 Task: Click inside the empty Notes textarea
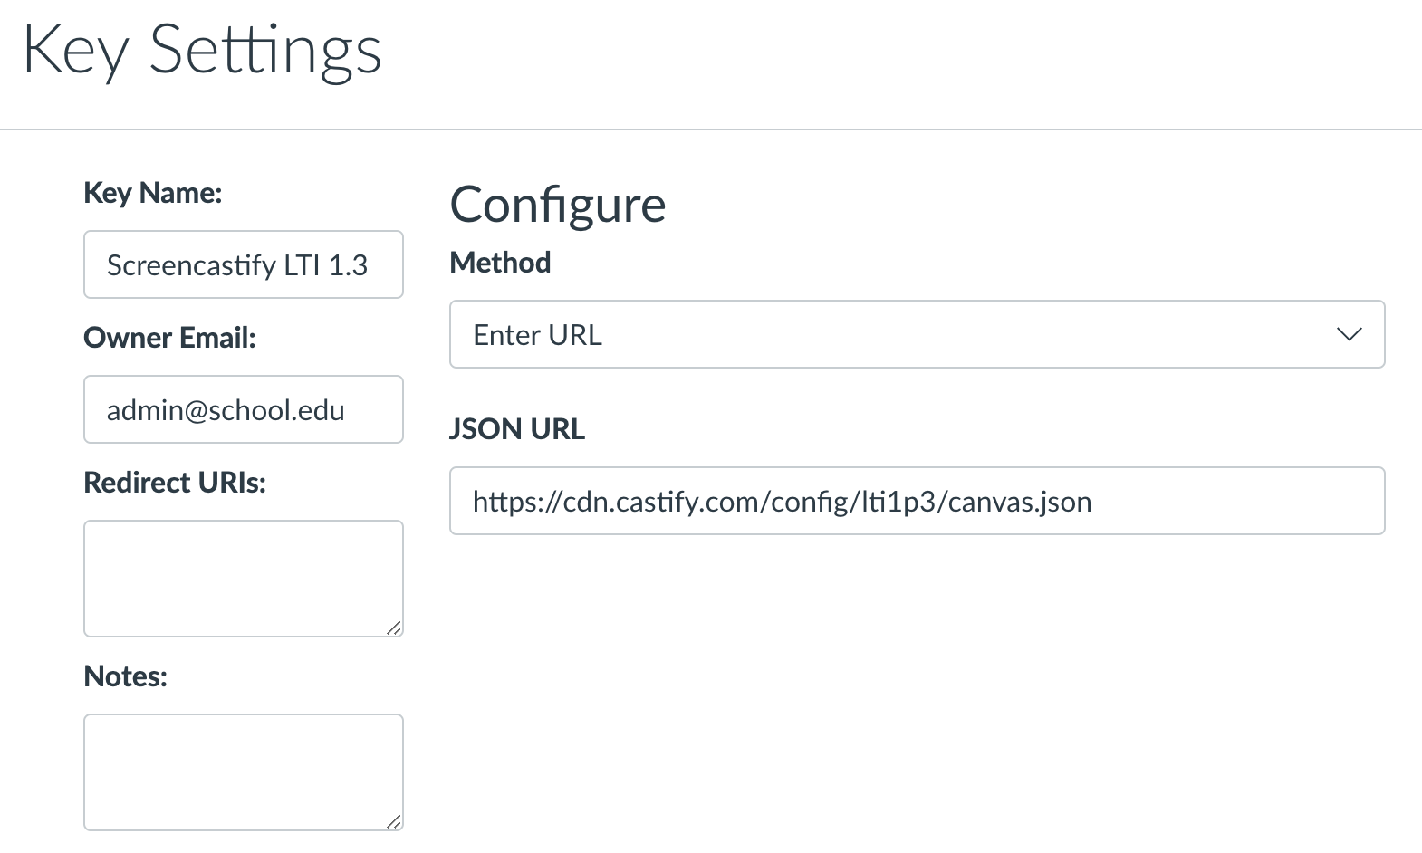[x=243, y=772]
